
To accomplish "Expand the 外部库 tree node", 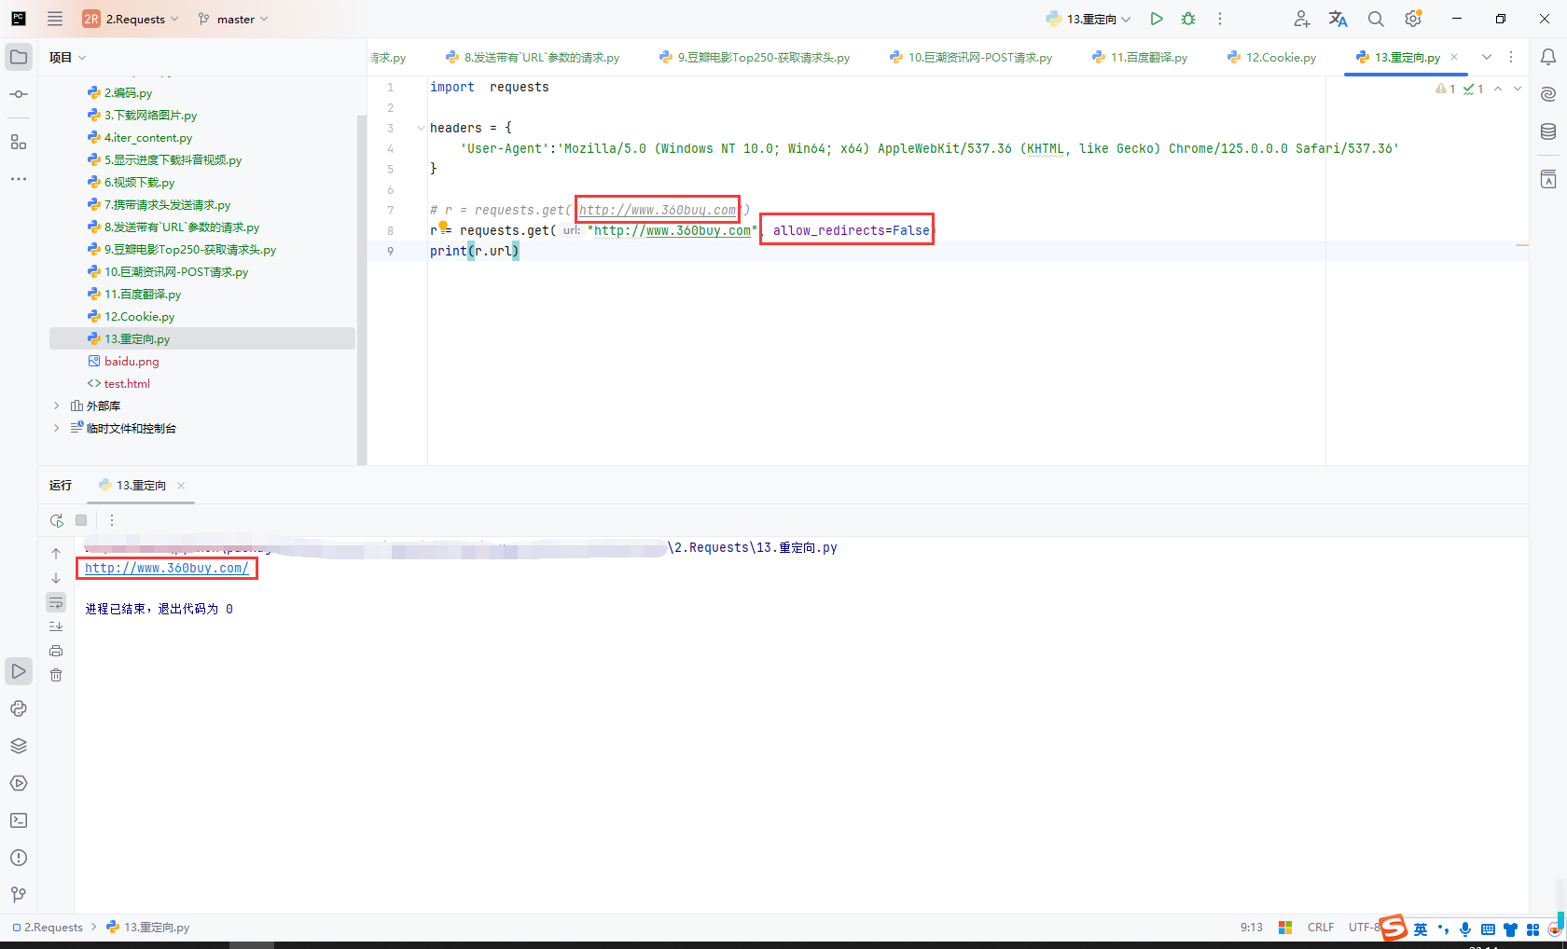I will [57, 406].
